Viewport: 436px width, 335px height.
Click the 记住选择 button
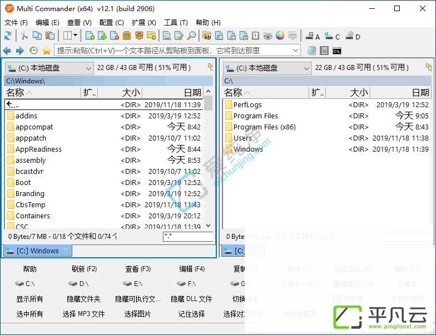point(191,314)
